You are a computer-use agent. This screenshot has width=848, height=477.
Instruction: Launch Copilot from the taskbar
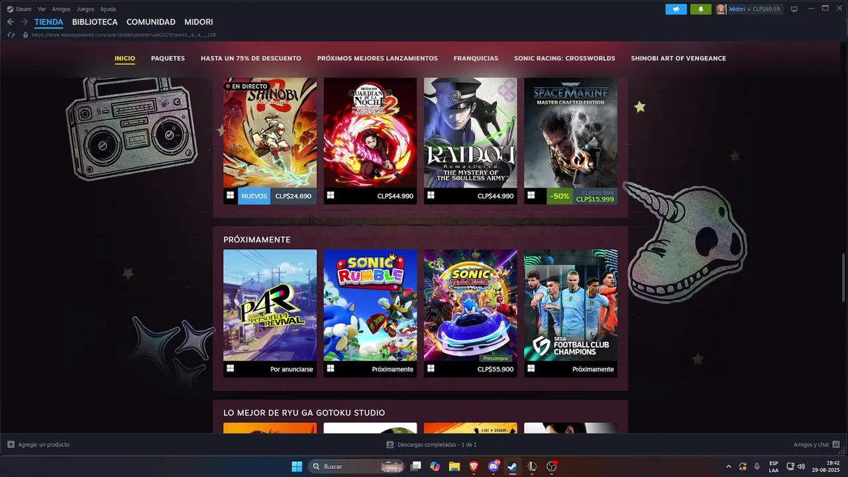pyautogui.click(x=435, y=466)
